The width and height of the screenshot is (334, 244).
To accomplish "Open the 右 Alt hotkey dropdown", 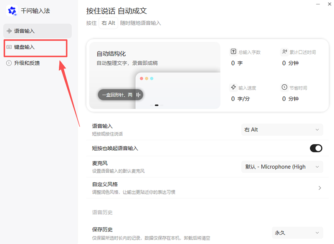I will (x=282, y=130).
